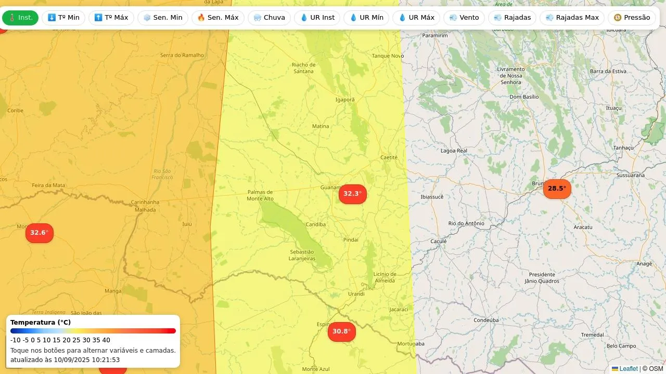Show the Chuva rainfall layer
This screenshot has width=666, height=374.
point(269,18)
